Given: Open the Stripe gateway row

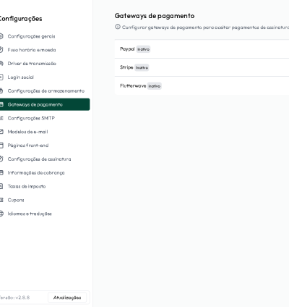Looking at the screenshot, I should pos(202,67).
